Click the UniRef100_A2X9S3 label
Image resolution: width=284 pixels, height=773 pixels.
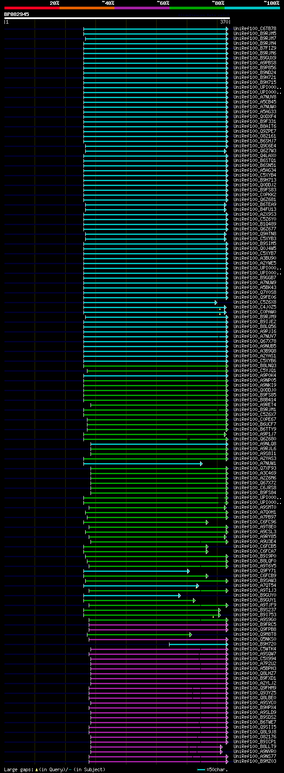click(255, 214)
